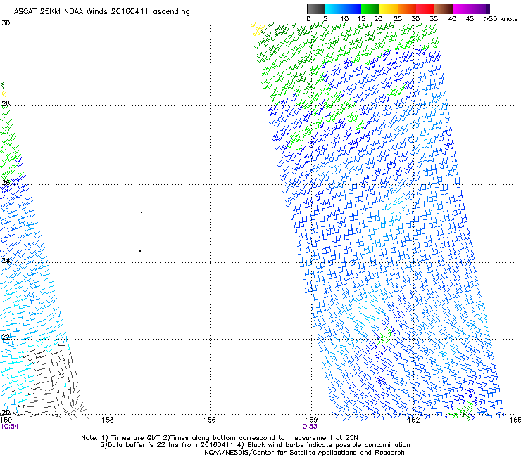Click the longitude label 156
Image resolution: width=521 pixels, height=457 pixels.
tap(210, 420)
